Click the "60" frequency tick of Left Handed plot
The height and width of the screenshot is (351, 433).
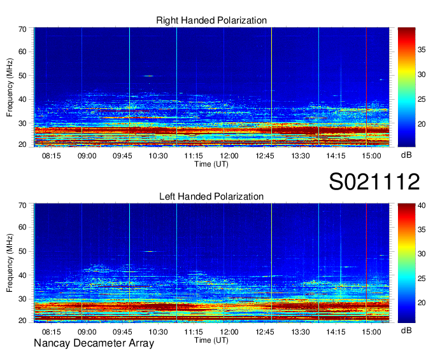point(22,227)
